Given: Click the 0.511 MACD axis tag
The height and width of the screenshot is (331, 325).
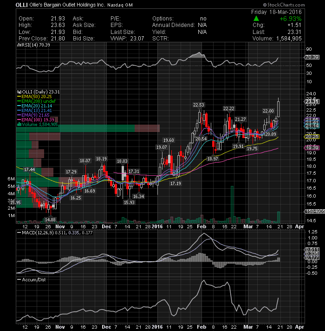Looking at the screenshot, I should pyautogui.click(x=312, y=249).
